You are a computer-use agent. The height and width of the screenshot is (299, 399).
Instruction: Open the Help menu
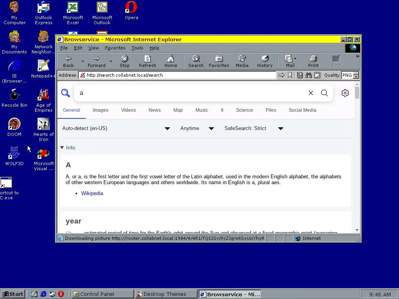[154, 48]
